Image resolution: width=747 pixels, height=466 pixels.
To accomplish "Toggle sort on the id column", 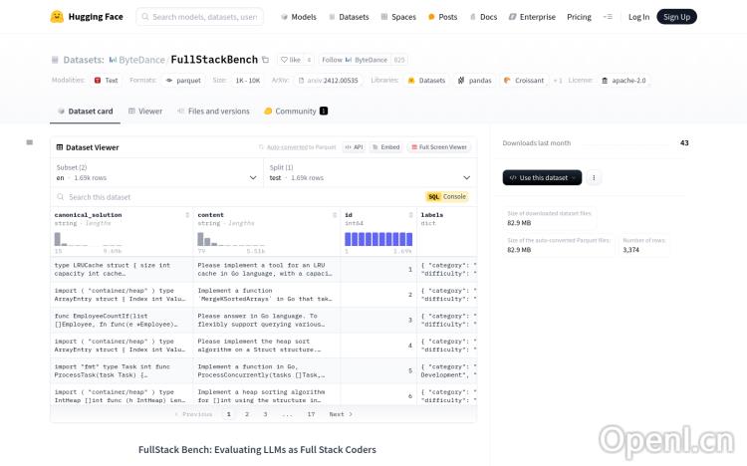I will tap(408, 215).
